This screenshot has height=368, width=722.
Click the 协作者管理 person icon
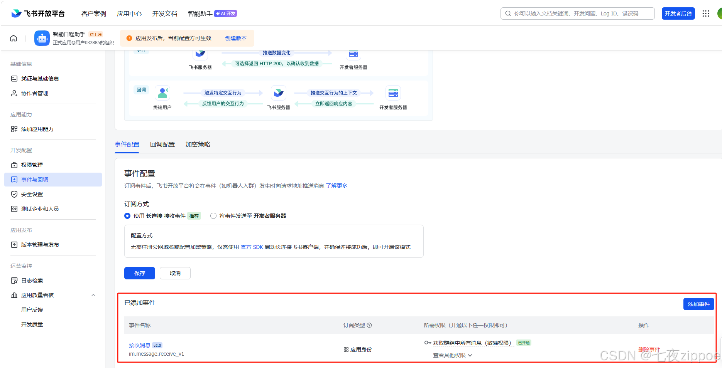[14, 93]
